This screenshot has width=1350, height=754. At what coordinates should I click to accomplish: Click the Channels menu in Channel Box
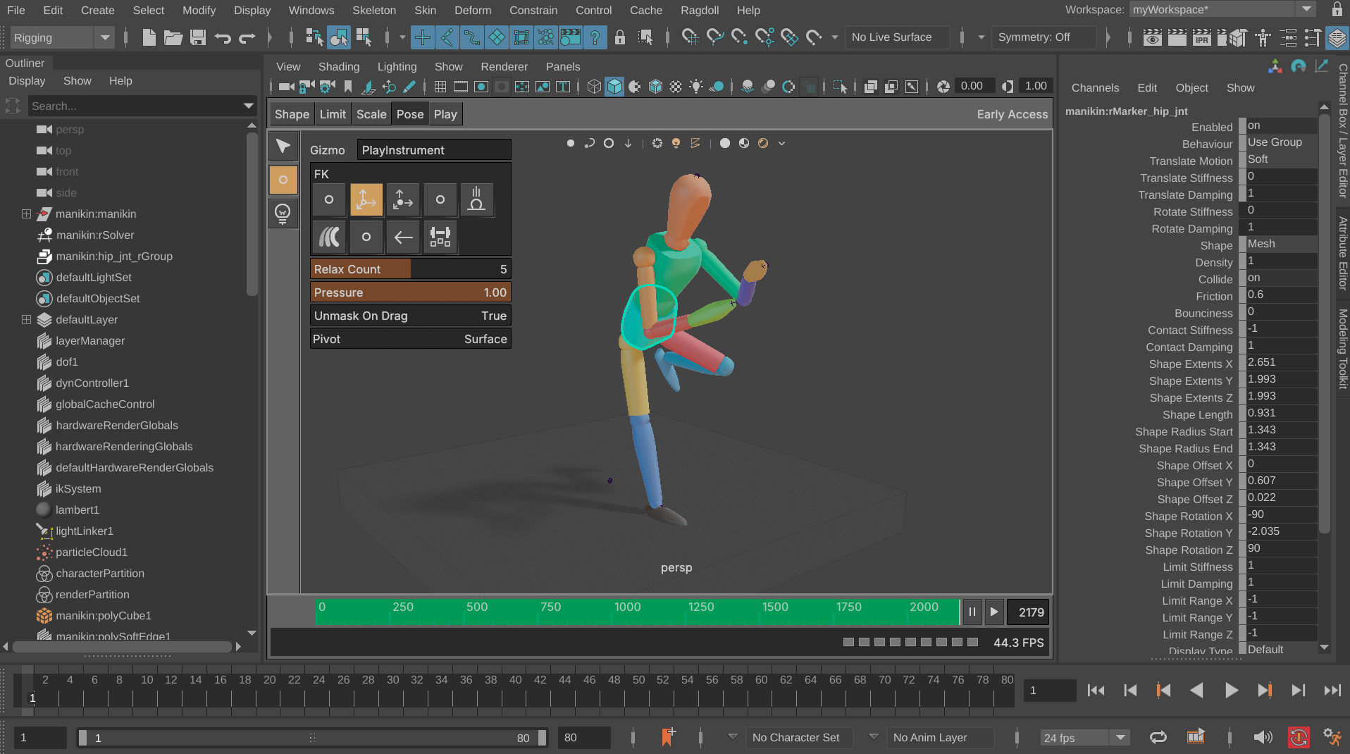pos(1095,87)
